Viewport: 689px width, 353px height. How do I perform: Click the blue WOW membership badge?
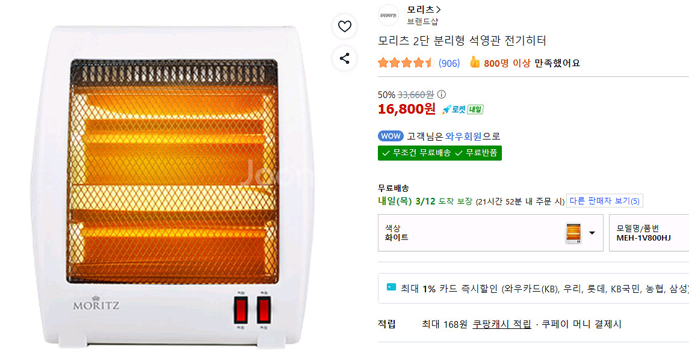390,136
